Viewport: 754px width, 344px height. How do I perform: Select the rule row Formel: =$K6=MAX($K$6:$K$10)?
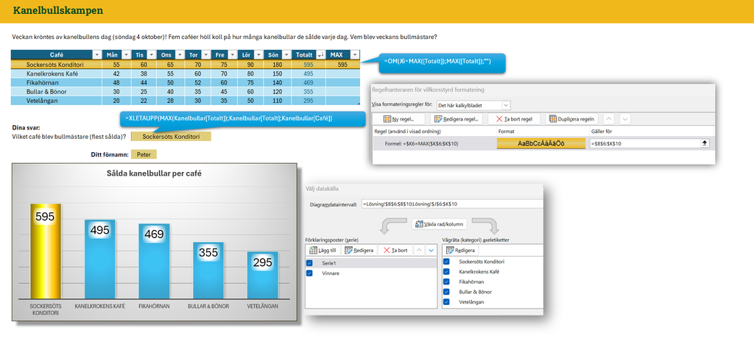tap(543, 143)
